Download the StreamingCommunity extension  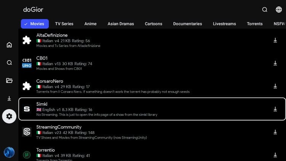[x=275, y=132]
